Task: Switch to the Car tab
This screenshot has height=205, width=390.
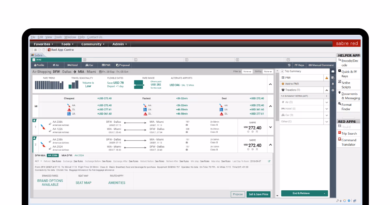Action: click(x=89, y=65)
